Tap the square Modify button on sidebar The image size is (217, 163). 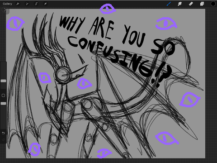tap(3, 96)
